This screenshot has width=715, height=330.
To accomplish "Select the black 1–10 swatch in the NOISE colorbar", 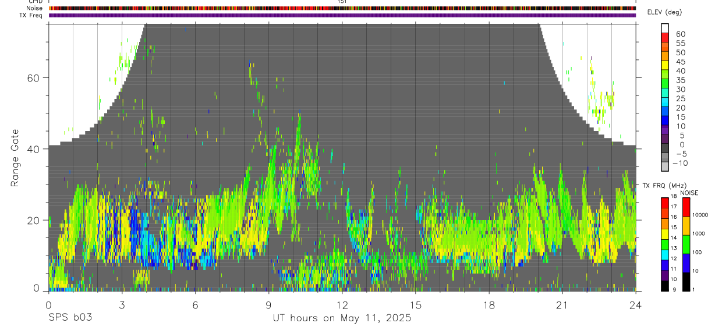I will [686, 282].
